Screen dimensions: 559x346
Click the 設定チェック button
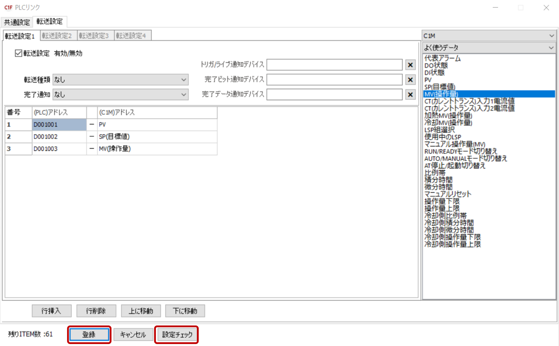pyautogui.click(x=177, y=335)
